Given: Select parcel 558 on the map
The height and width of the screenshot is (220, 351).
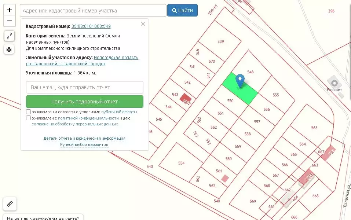Looking at the screenshot, I should coord(247,134).
